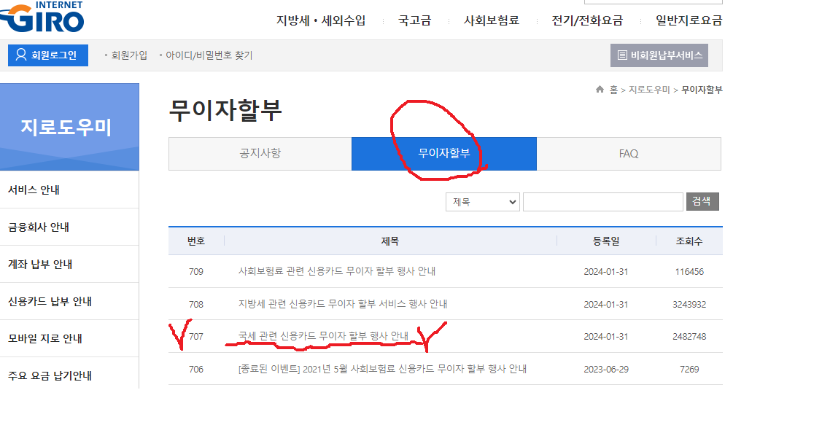Image resolution: width=822 pixels, height=425 pixels.
Task: Switch to the 공지사항 tab
Action: pos(260,154)
